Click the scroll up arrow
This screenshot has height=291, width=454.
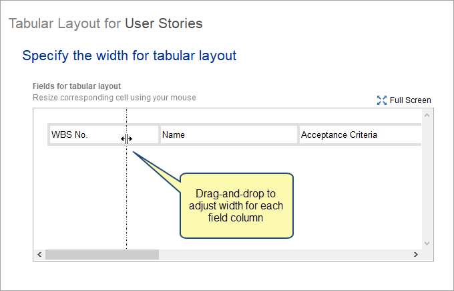click(x=427, y=116)
